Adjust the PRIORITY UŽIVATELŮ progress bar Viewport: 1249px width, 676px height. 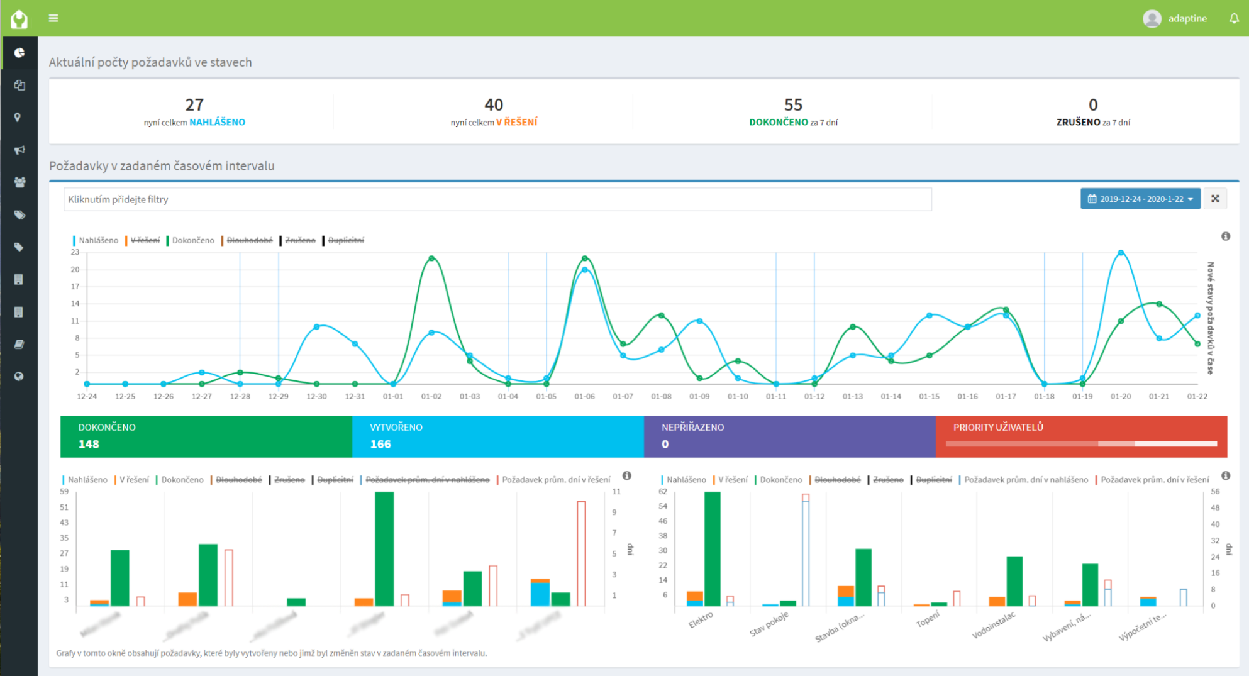(x=1082, y=443)
